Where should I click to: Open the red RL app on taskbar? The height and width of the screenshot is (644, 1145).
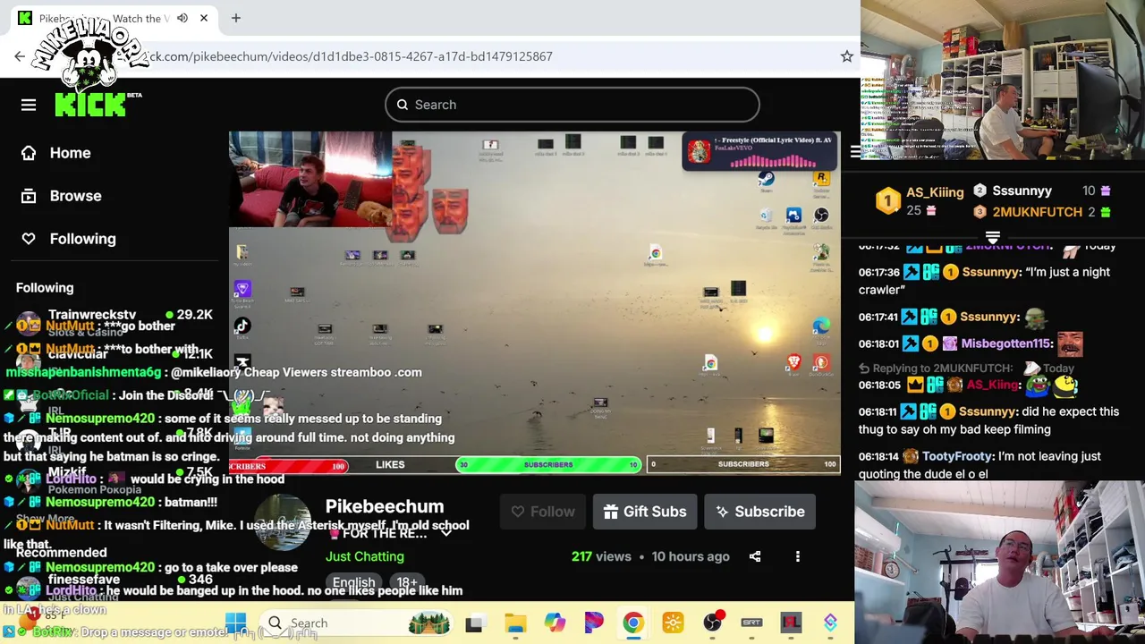(x=791, y=623)
